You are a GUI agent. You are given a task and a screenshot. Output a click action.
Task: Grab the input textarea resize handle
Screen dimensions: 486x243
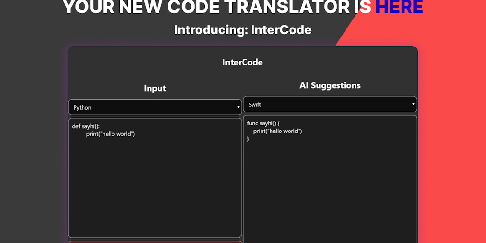(239, 235)
